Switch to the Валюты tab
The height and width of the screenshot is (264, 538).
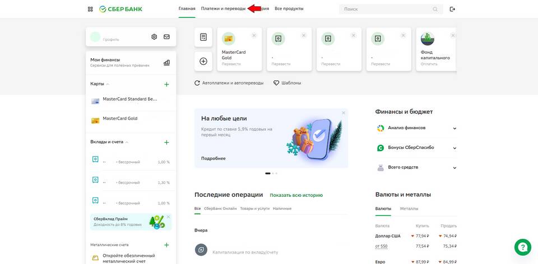383,209
